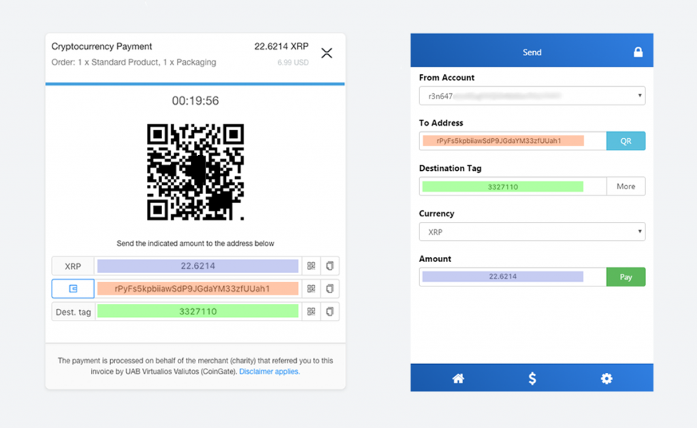
Task: Copy the Dest. tag 3327110
Action: 330,312
